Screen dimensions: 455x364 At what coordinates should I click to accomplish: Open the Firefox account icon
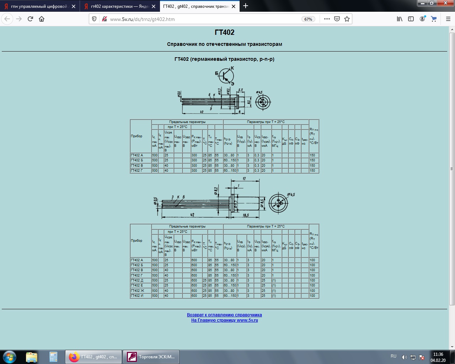coord(422,19)
